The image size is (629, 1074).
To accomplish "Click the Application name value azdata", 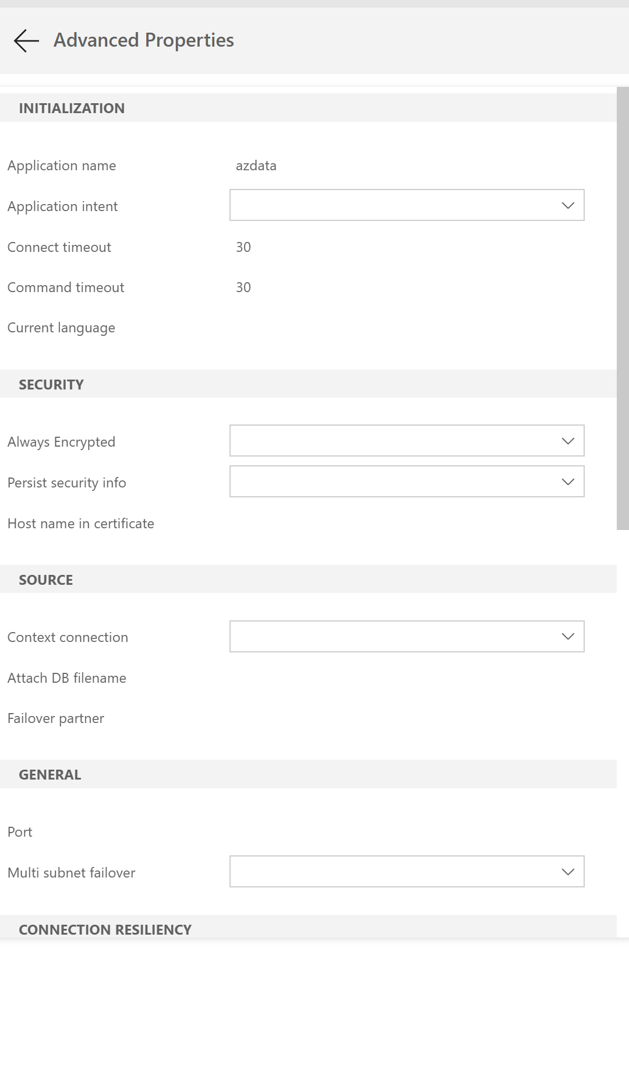I will coord(255,166).
